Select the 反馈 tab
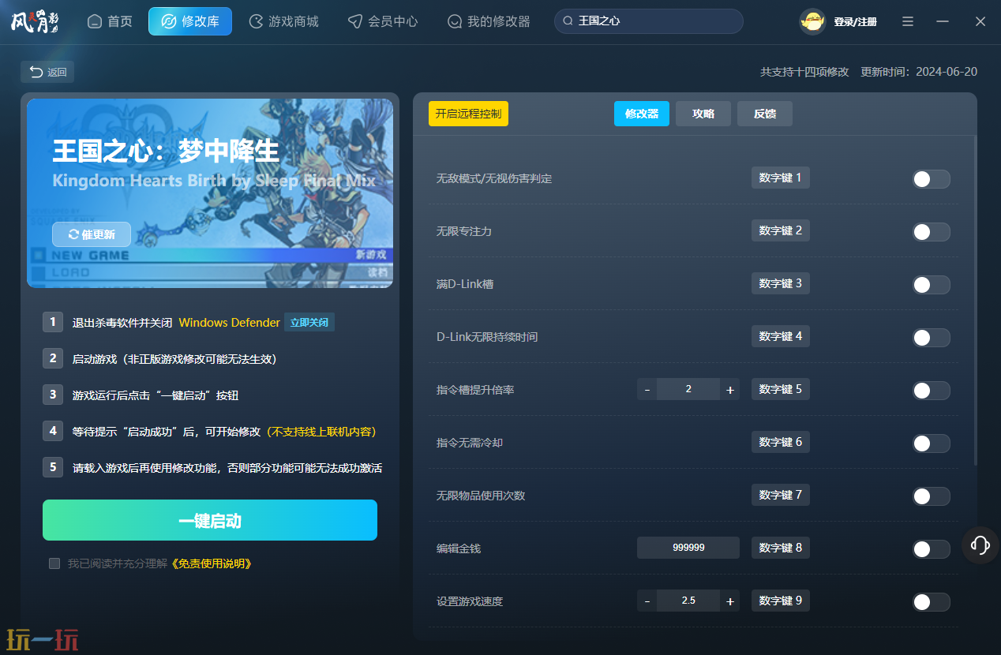The image size is (1001, 655). [765, 114]
